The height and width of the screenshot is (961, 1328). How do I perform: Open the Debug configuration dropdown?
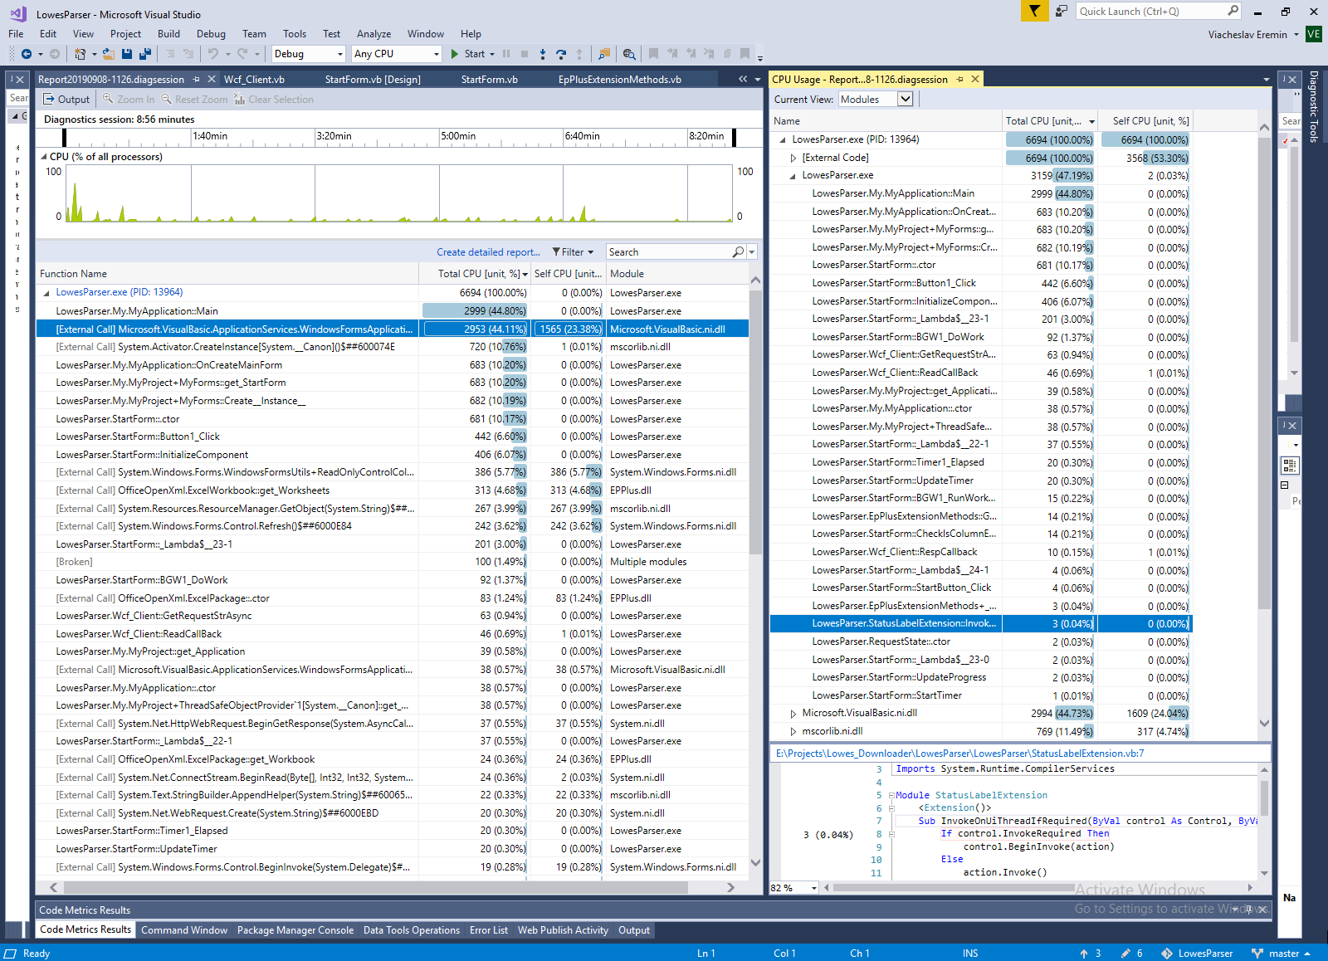[308, 54]
